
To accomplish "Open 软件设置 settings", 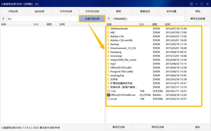I will (171, 11).
